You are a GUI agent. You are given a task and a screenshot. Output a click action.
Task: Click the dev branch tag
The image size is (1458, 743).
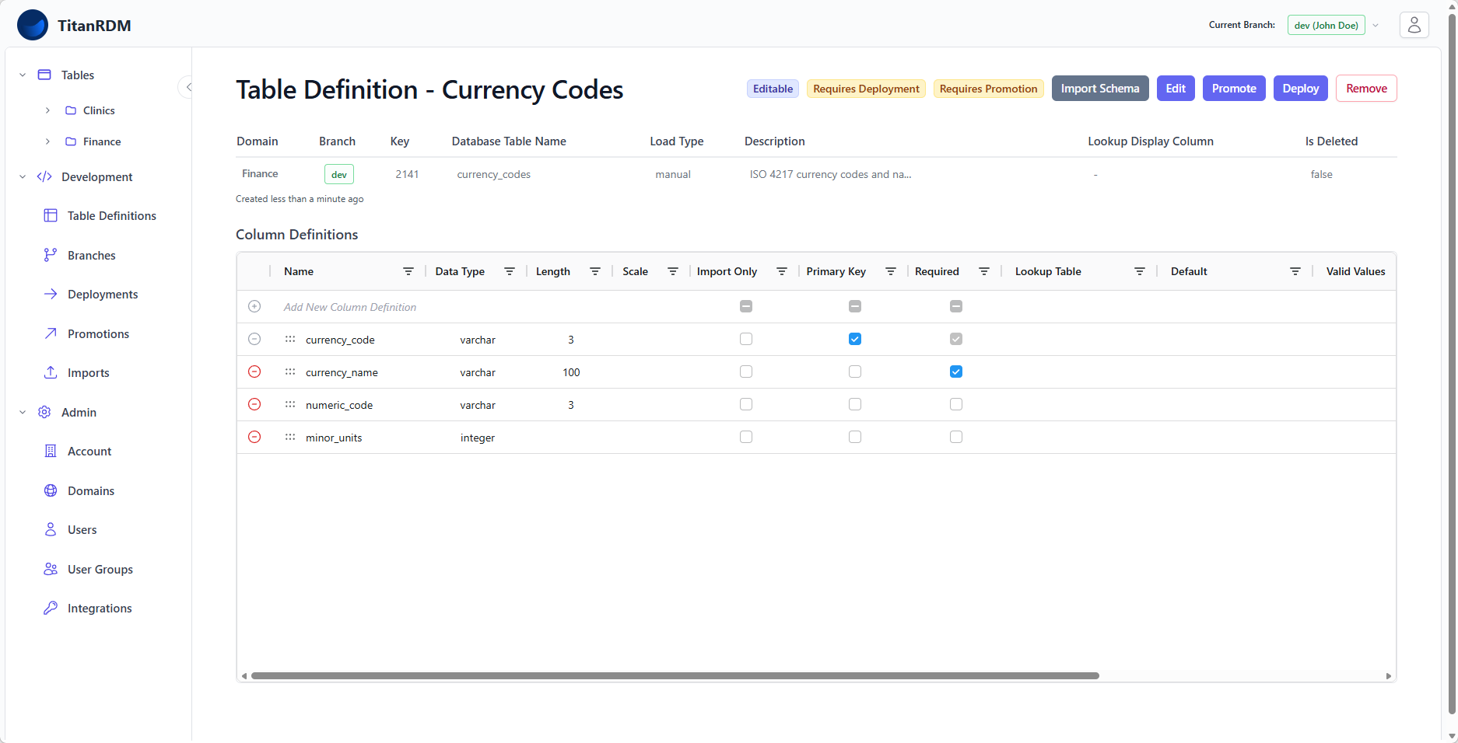(x=339, y=174)
